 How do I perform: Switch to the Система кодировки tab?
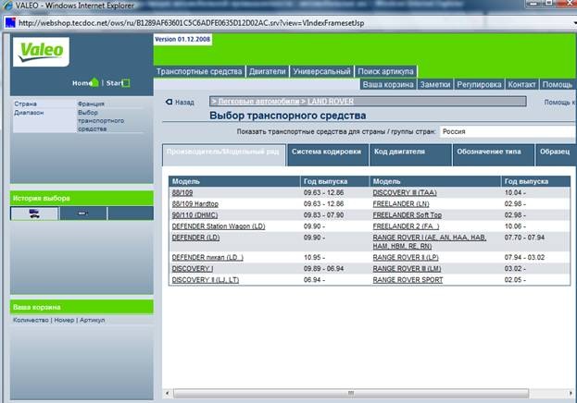[328, 154]
